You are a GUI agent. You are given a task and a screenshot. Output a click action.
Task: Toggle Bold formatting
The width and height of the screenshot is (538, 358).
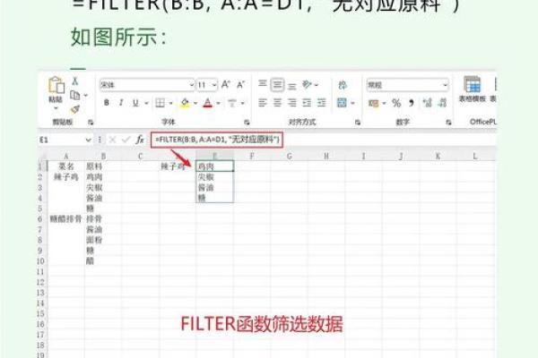107,103
